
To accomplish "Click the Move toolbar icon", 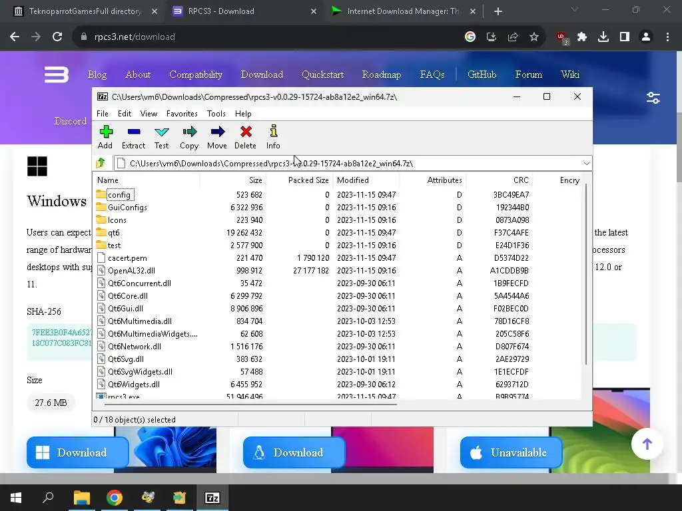I will pyautogui.click(x=217, y=137).
